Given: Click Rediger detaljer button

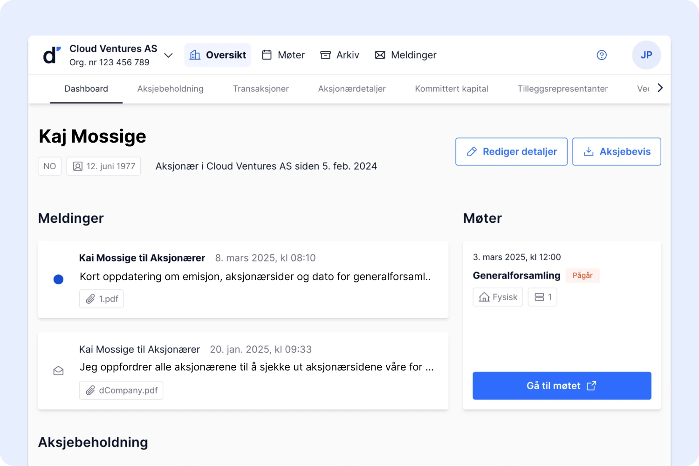Looking at the screenshot, I should pyautogui.click(x=511, y=151).
